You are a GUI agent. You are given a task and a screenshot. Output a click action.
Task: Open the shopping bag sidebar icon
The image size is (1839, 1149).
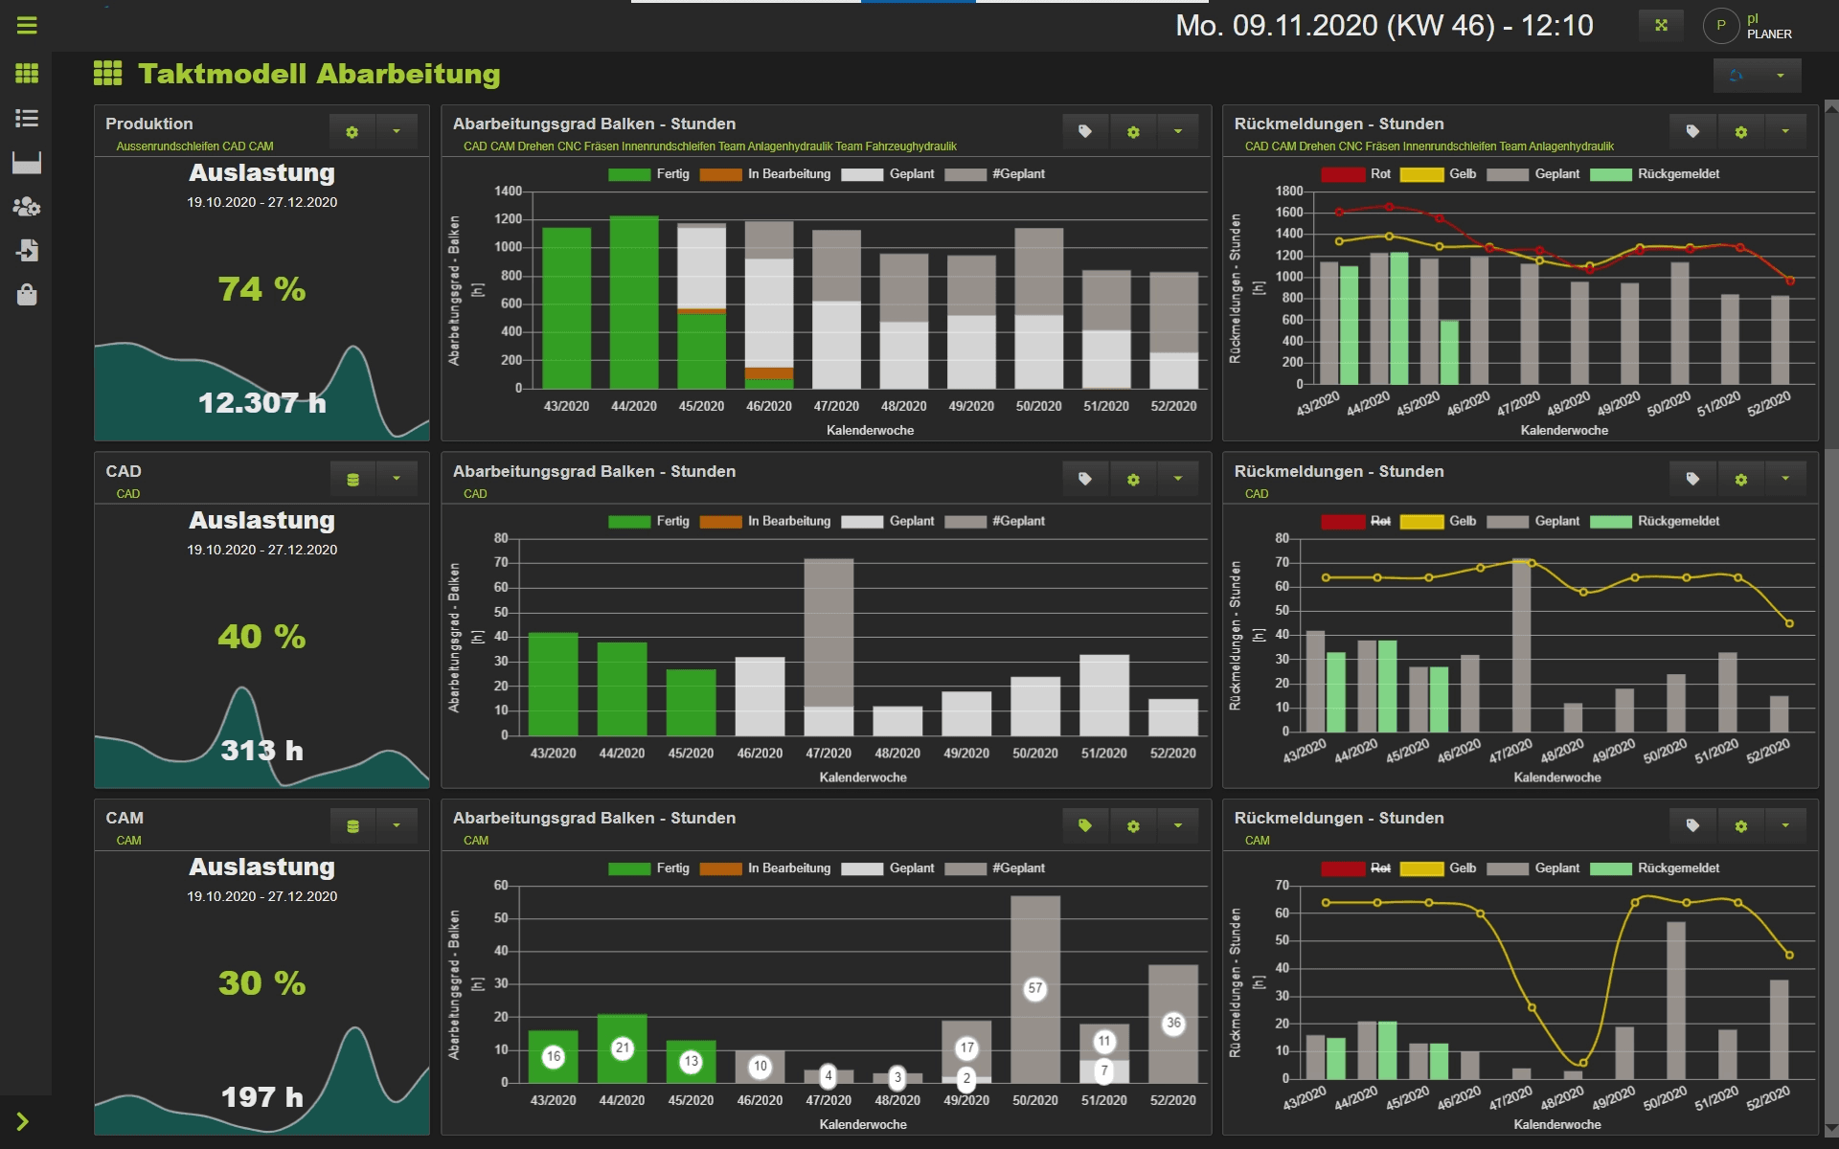[27, 295]
